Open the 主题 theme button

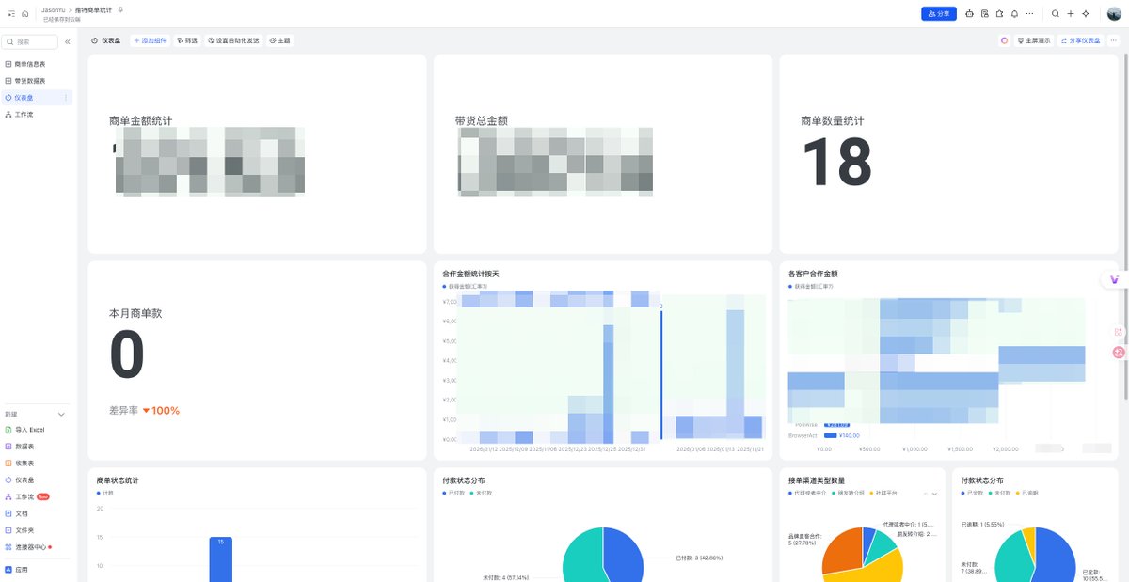point(279,40)
